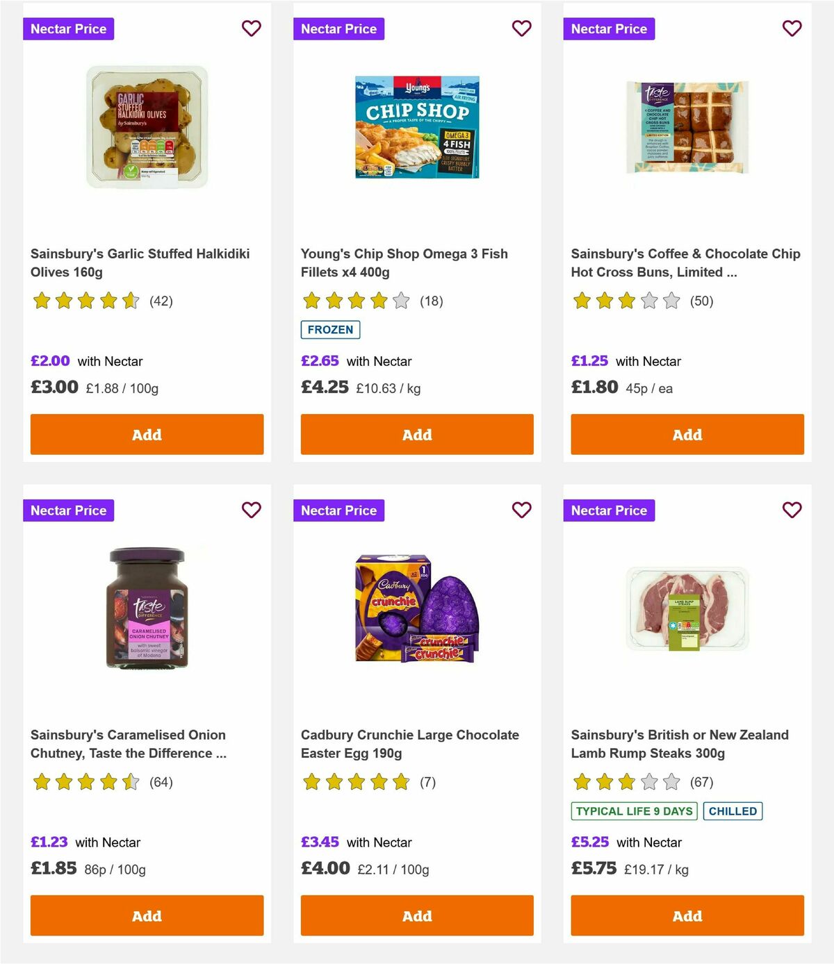Viewport: 834px width, 964px height.
Task: Click the Nectar Price badge on olives
Action: (x=69, y=28)
